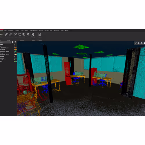
Task: Click the Copy icon in the Clipboard section
Action: pos(20,34)
